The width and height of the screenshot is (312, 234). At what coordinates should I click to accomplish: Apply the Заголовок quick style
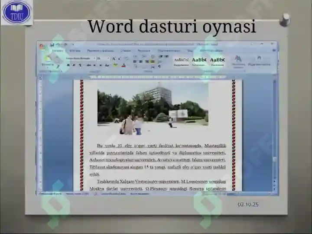pyautogui.click(x=199, y=62)
